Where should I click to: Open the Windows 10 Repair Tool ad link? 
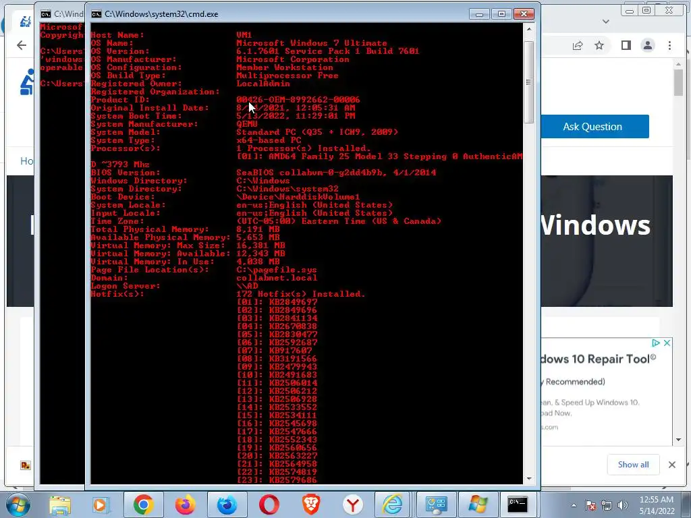click(x=598, y=359)
